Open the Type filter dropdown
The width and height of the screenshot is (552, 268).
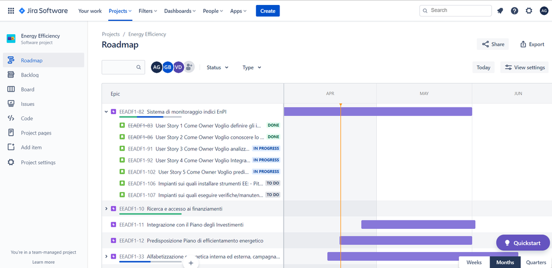pyautogui.click(x=252, y=67)
